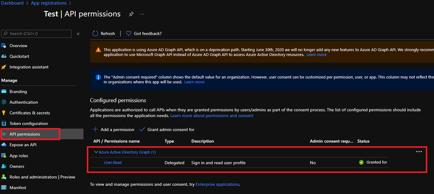Click the Manifest icon in sidebar

point(4,187)
